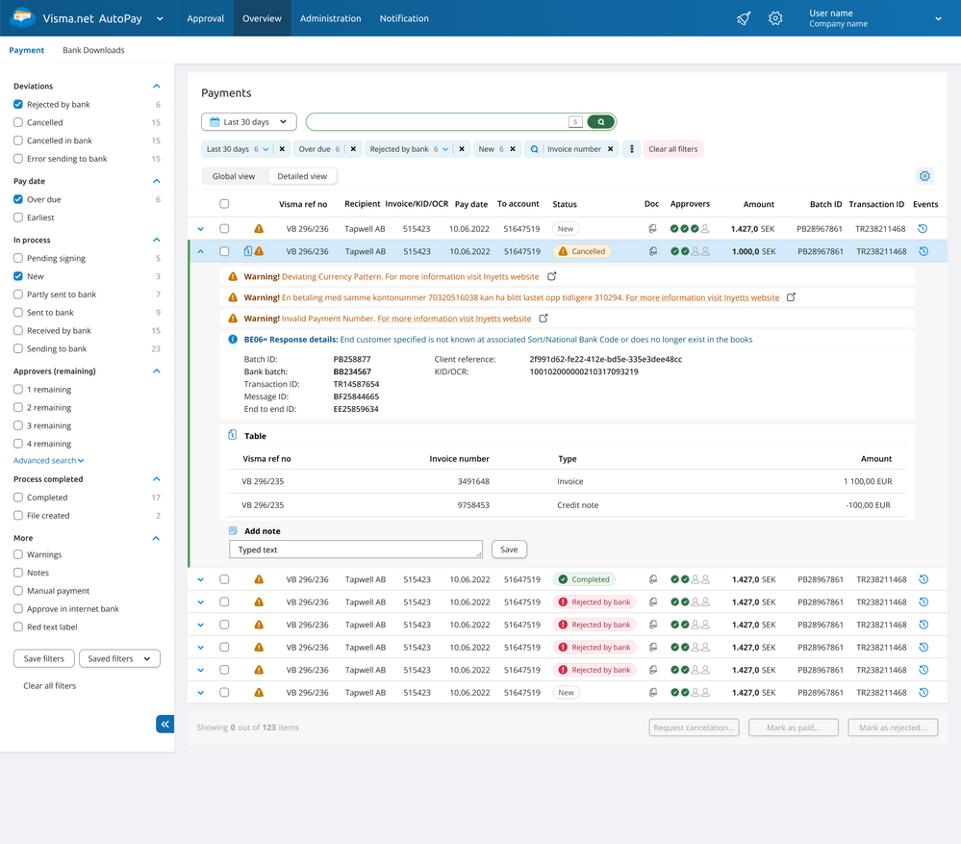Screen dimensions: 961x844
Task: Check the Pending signing filter
Action: 18,258
